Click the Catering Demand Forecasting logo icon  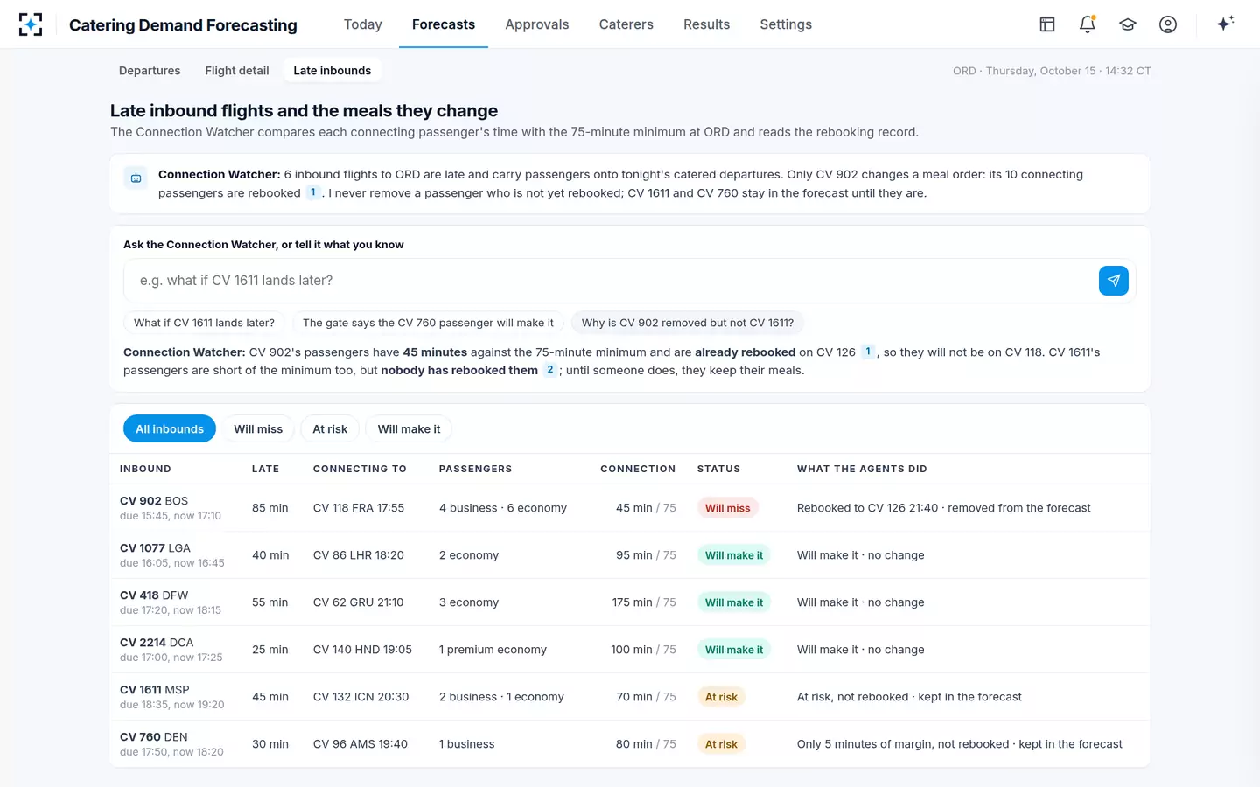pyautogui.click(x=31, y=24)
